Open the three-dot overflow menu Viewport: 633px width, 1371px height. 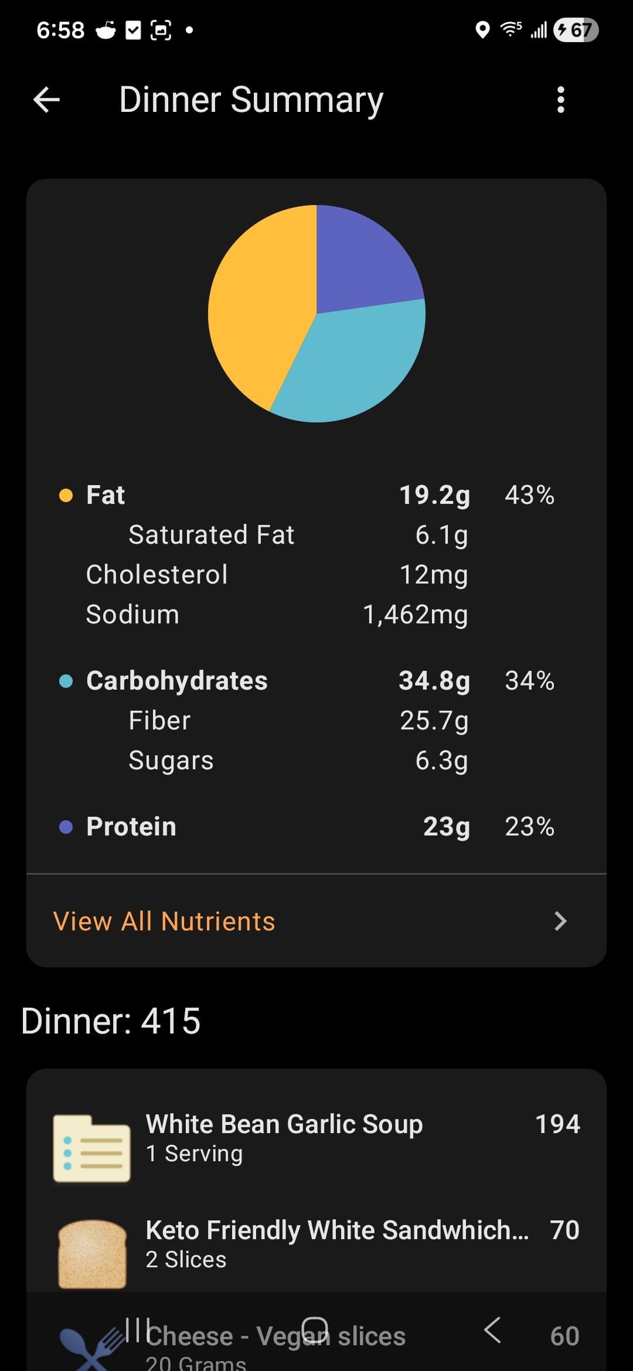click(x=561, y=100)
